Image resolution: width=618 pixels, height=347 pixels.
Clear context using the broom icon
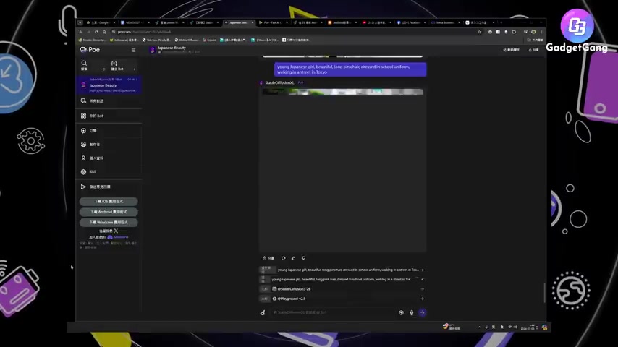coord(263,312)
